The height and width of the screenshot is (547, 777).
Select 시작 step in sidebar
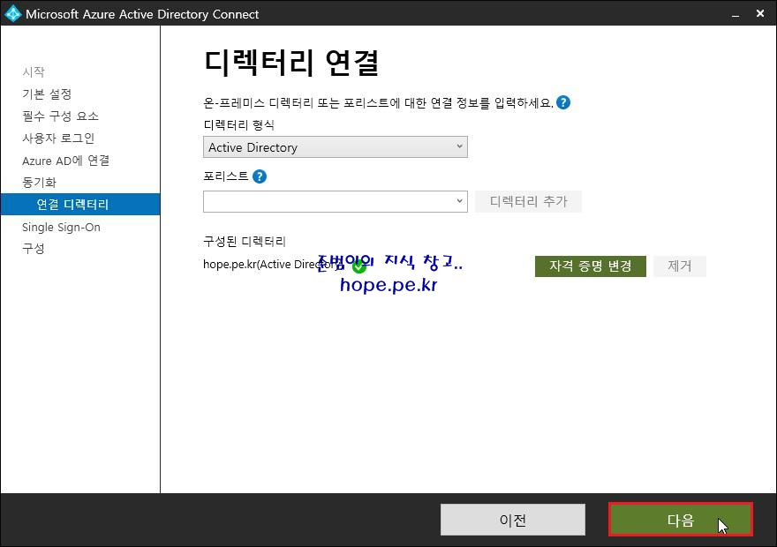coord(34,71)
